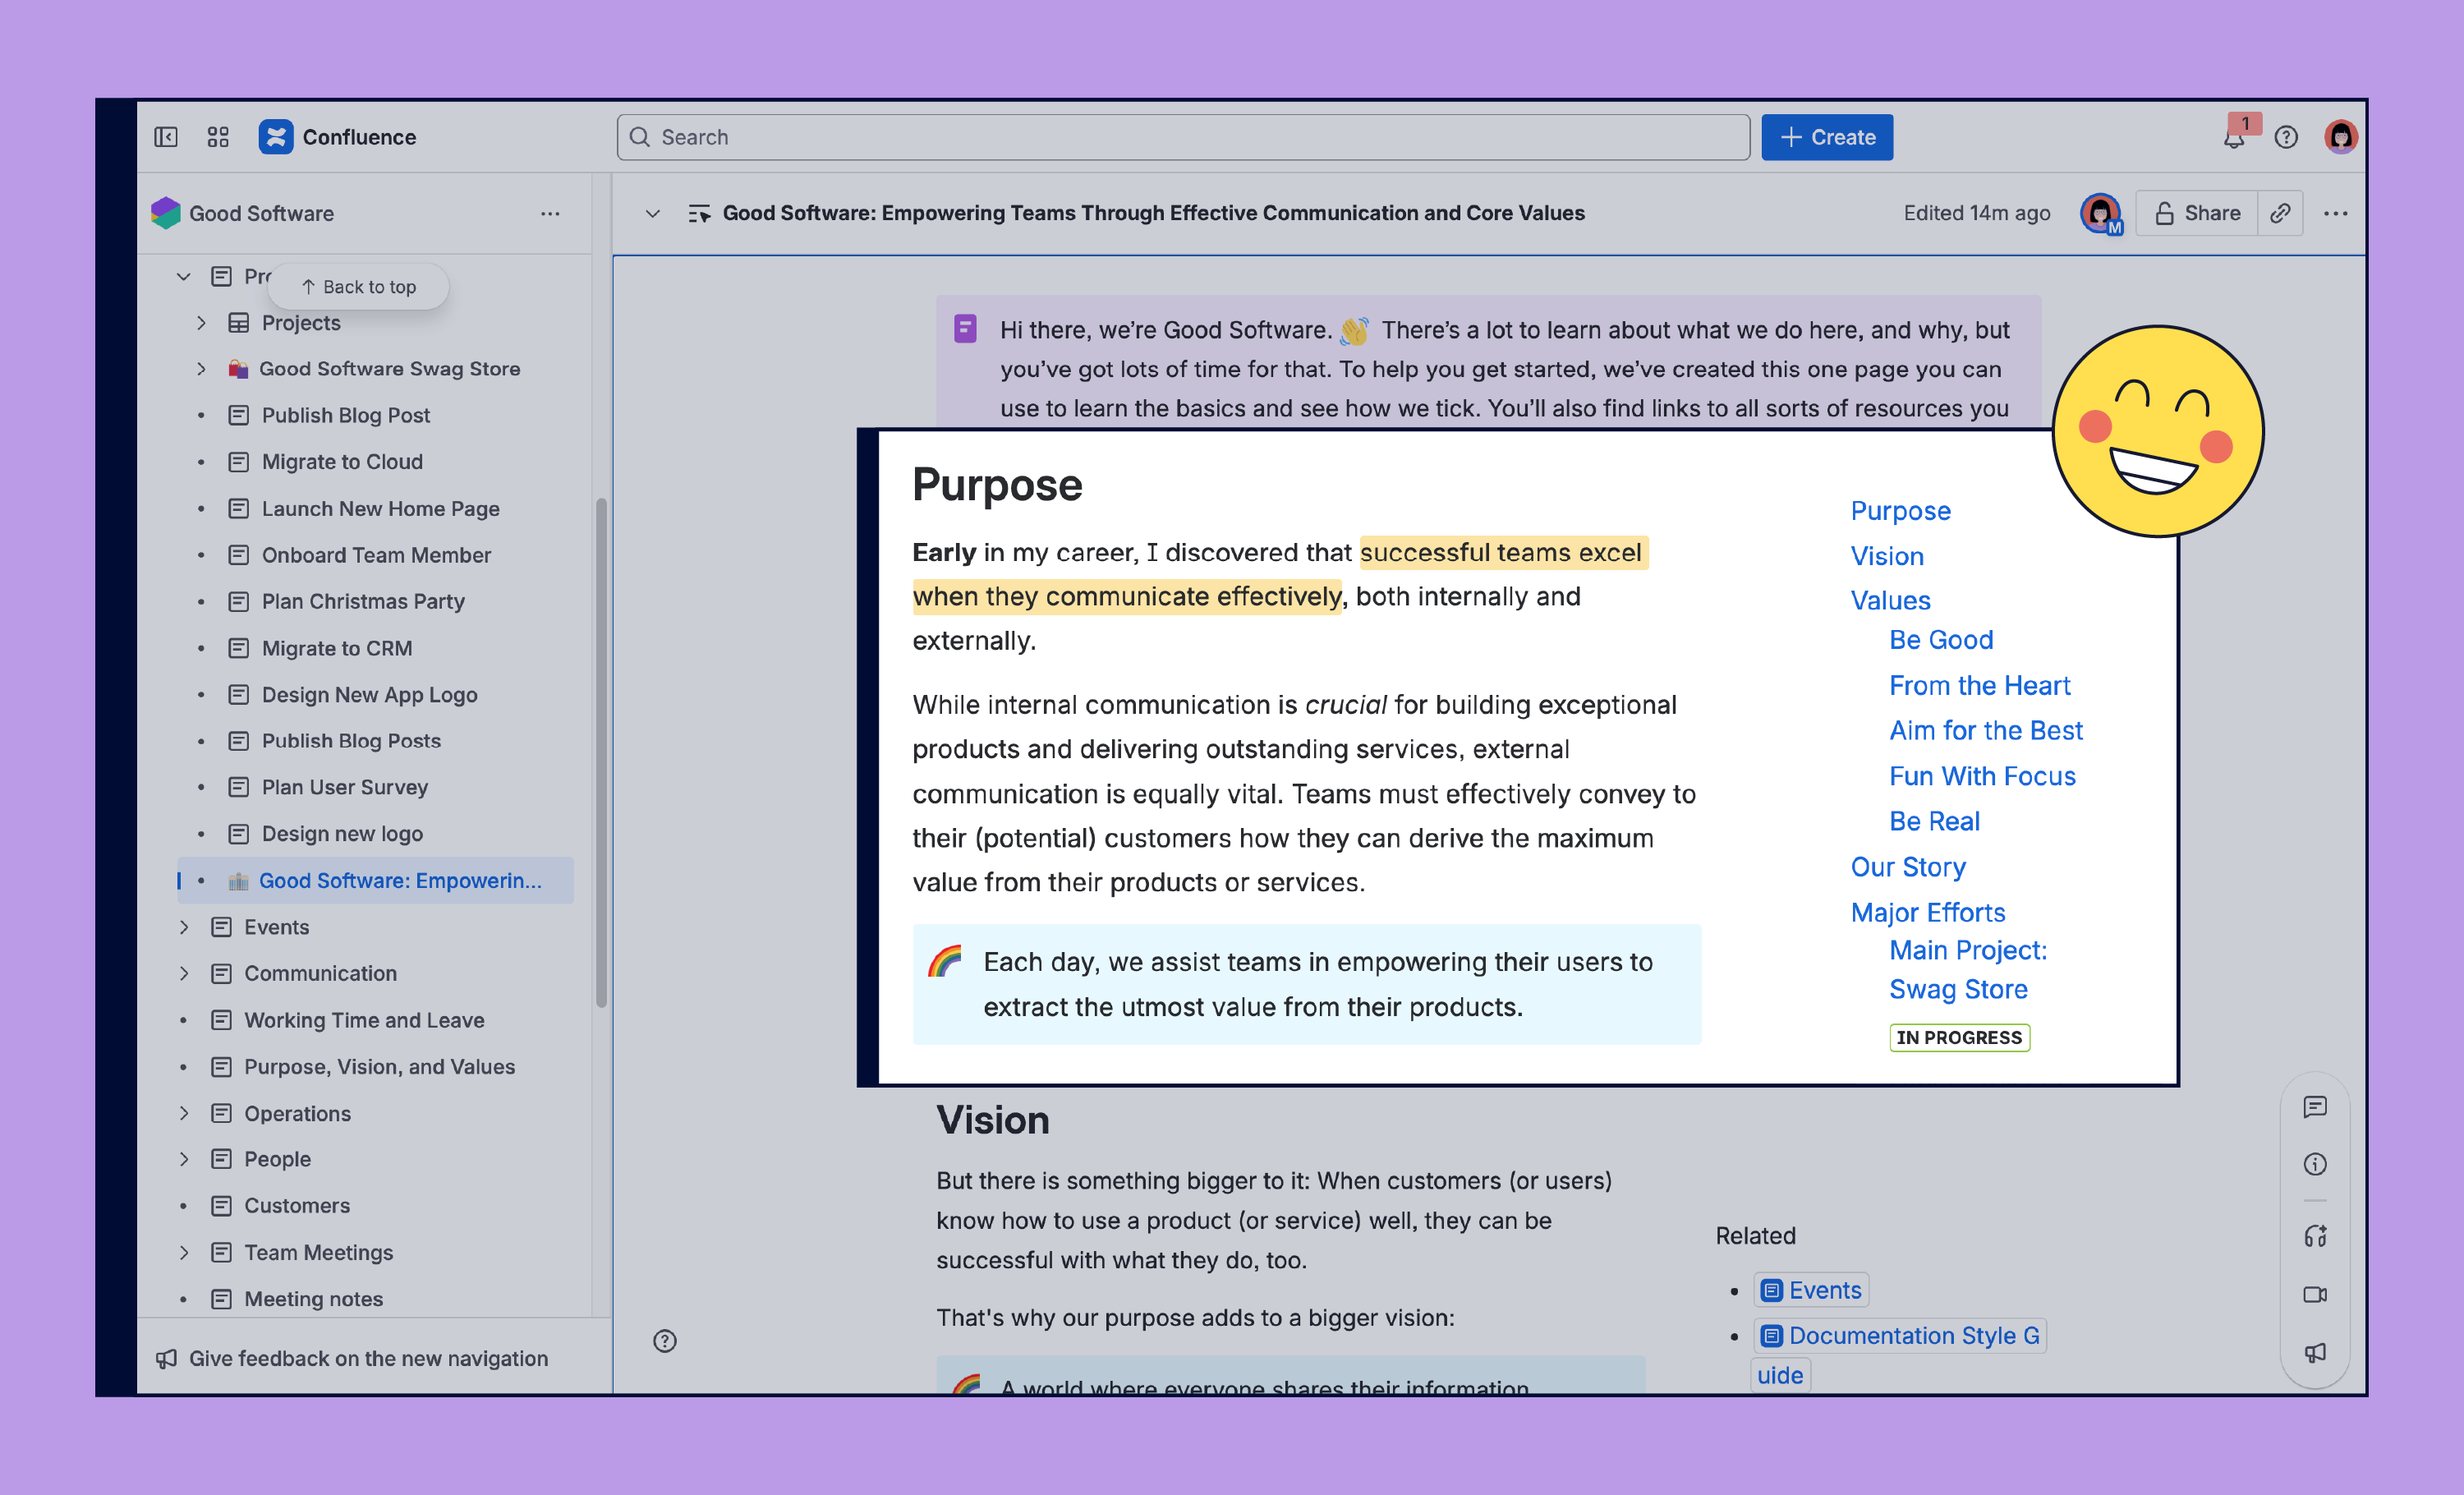Click the sidebar vertical scrollbar

pos(601,753)
